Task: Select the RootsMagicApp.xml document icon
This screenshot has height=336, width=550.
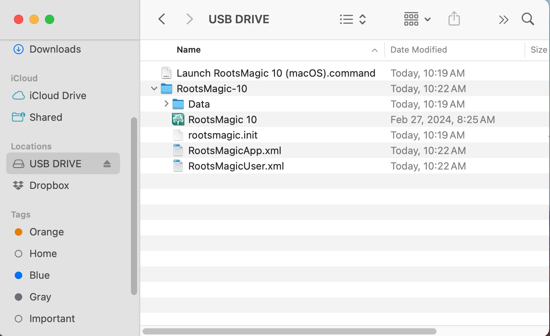Action: pos(178,150)
